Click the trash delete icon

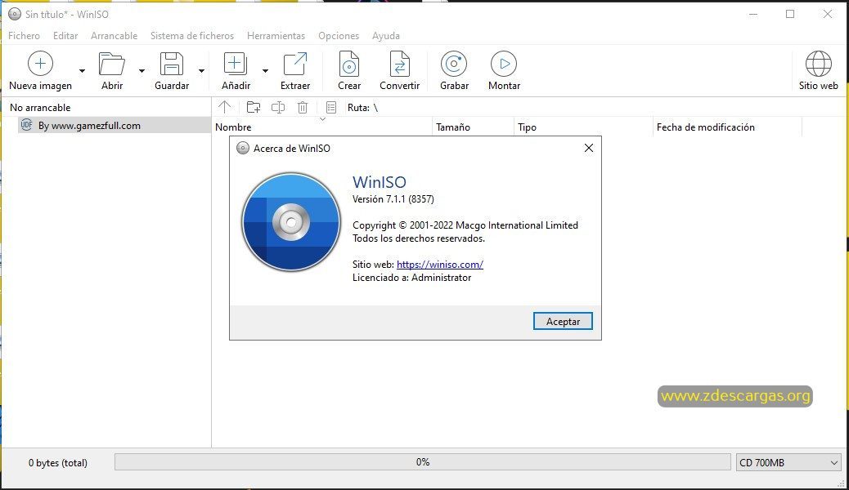click(x=303, y=107)
